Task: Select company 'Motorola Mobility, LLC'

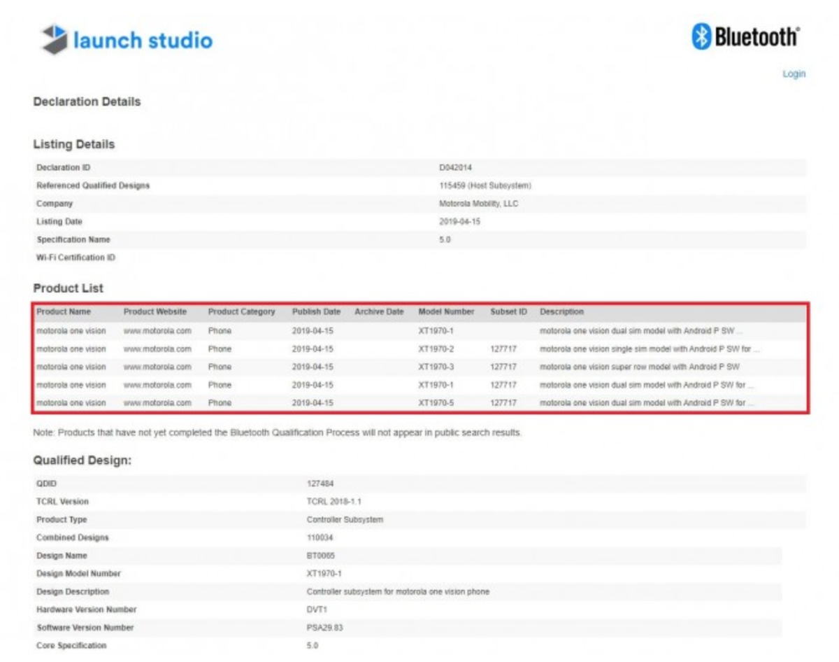Action: (478, 204)
